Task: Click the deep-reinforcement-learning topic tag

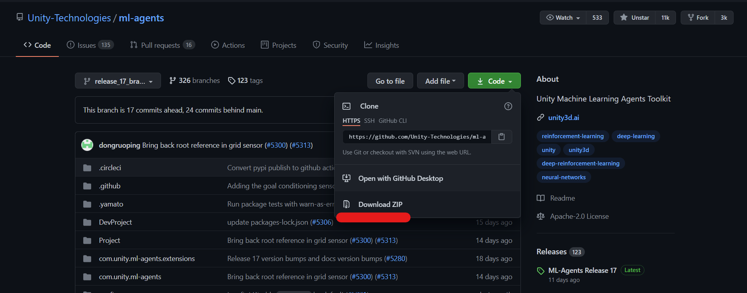Action: click(580, 163)
